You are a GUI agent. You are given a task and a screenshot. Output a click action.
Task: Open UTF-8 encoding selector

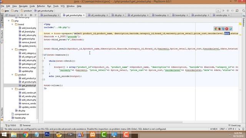[x=232, y=129]
